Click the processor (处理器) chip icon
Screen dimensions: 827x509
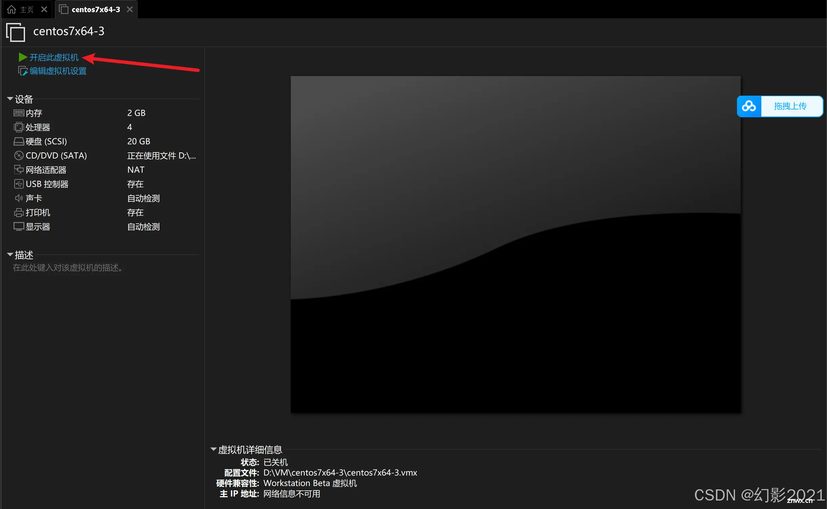pyautogui.click(x=19, y=127)
